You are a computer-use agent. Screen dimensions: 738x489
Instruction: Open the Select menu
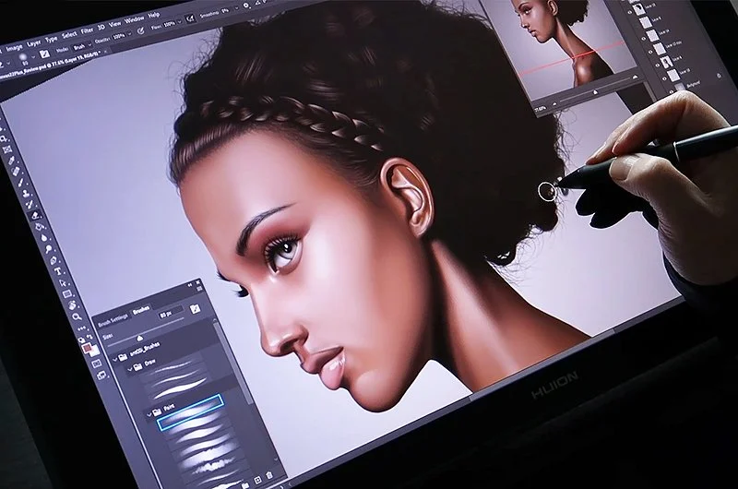point(69,35)
